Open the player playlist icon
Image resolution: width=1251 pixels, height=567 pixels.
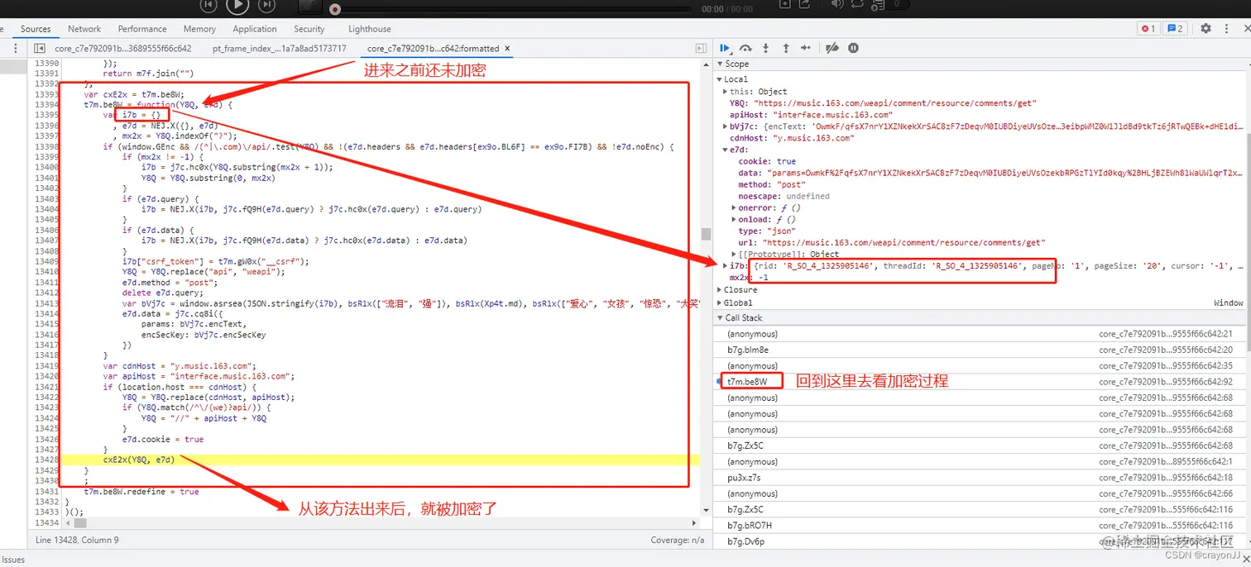pos(880,4)
